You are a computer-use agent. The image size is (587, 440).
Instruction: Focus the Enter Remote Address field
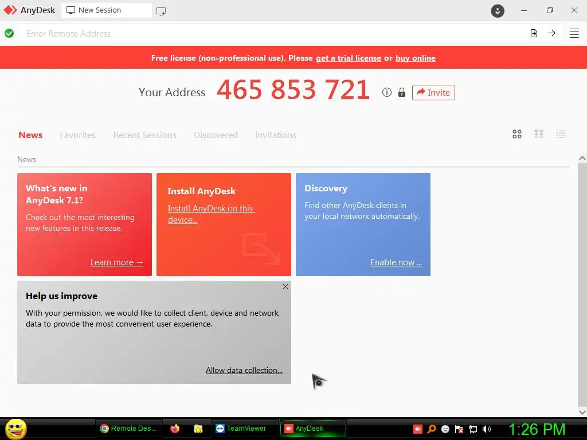[272, 33]
